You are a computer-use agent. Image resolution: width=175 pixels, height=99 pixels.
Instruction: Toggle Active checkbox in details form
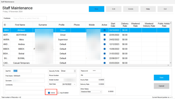(x=49, y=93)
